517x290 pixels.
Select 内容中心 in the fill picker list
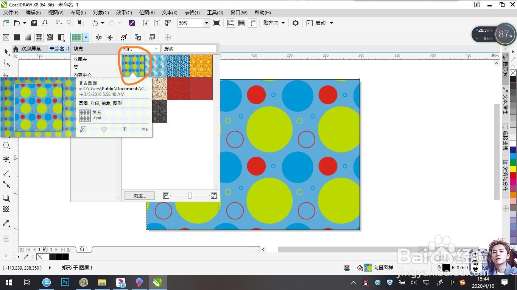tap(83, 75)
